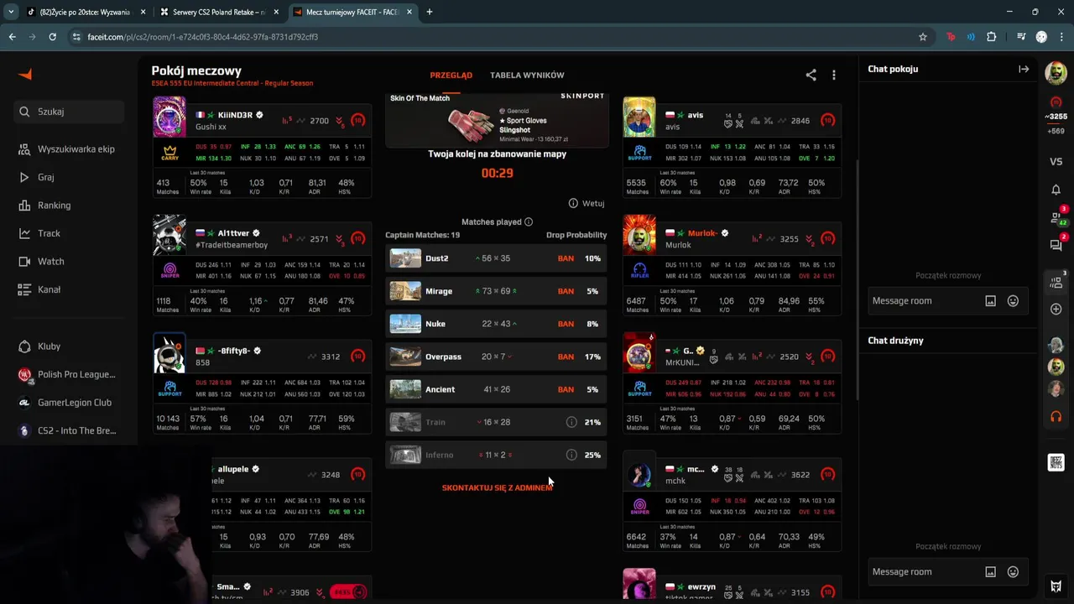Open avis player profile name

[696, 115]
